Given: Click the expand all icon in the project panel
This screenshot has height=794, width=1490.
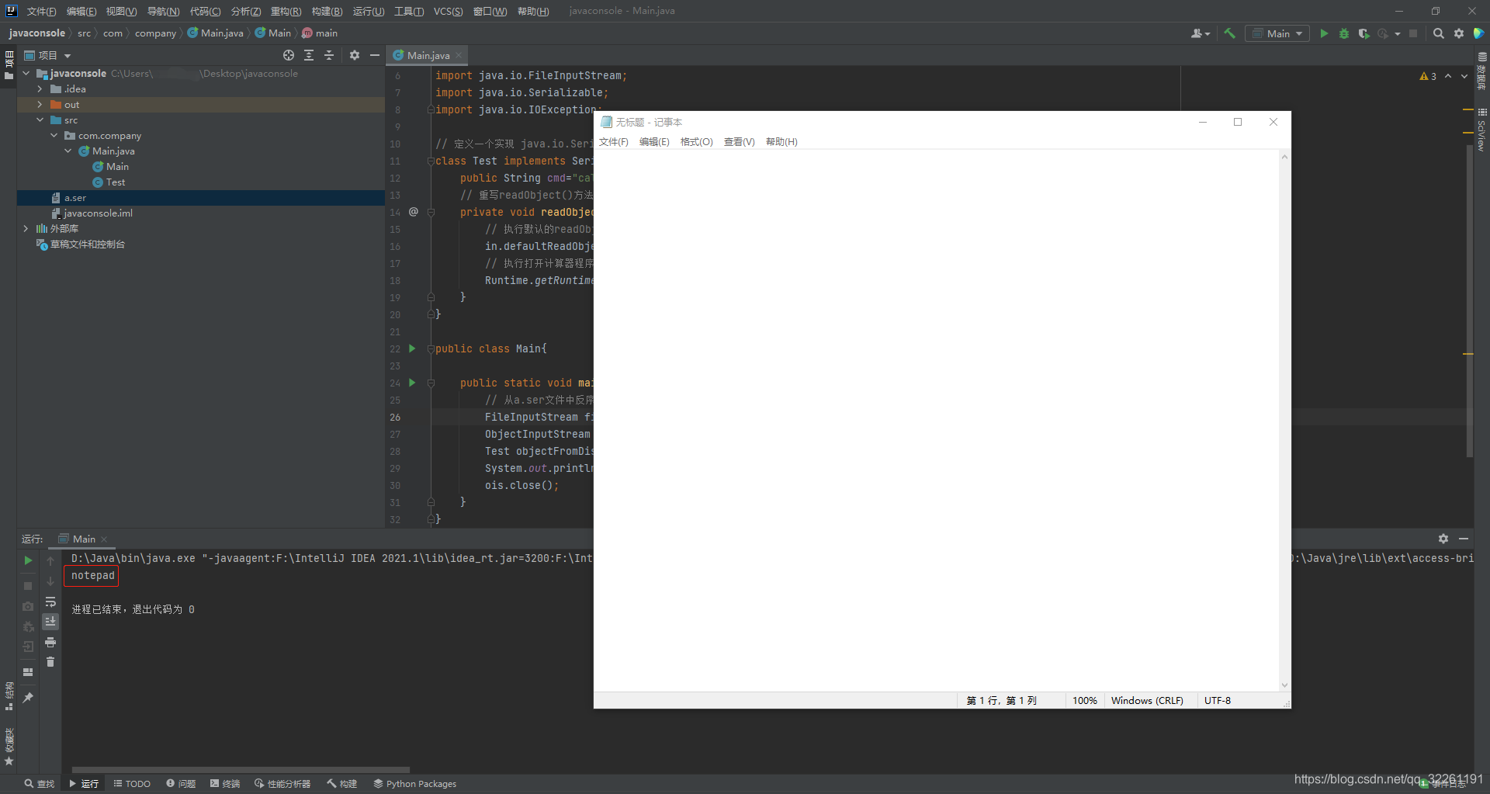Looking at the screenshot, I should point(309,55).
